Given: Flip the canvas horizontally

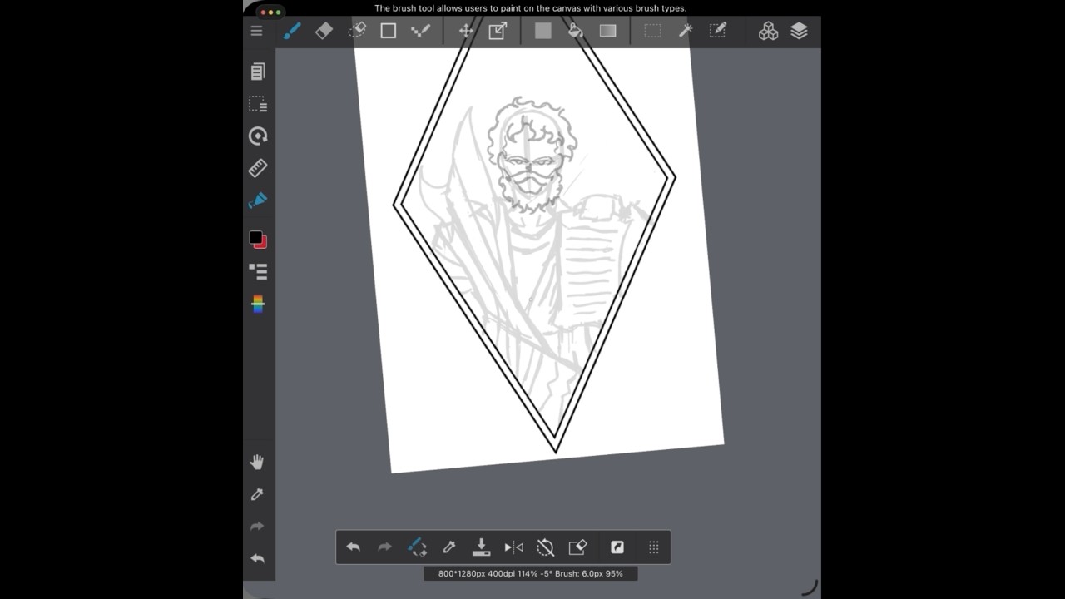Looking at the screenshot, I should [x=513, y=547].
